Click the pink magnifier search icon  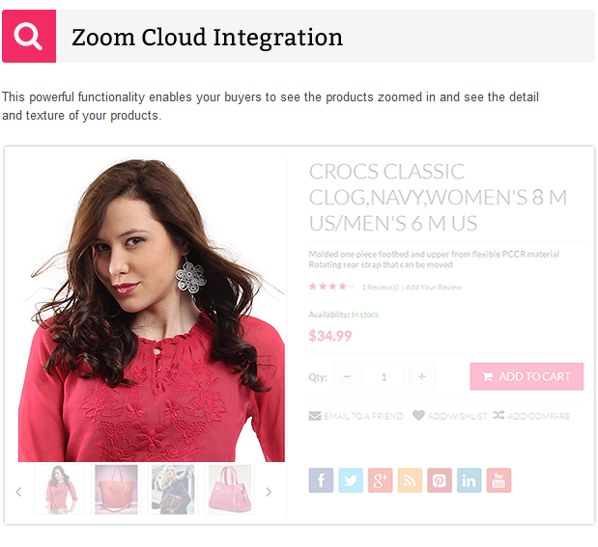click(x=29, y=37)
